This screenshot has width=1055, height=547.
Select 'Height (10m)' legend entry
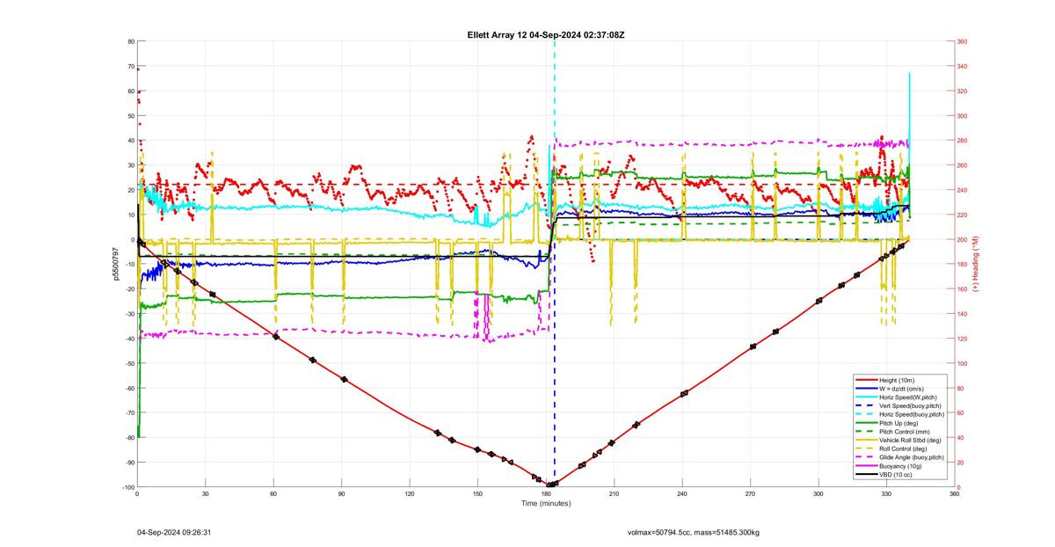click(898, 380)
